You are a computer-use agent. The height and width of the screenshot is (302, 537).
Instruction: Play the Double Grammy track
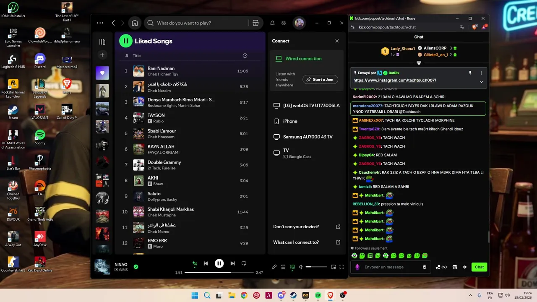point(190,165)
